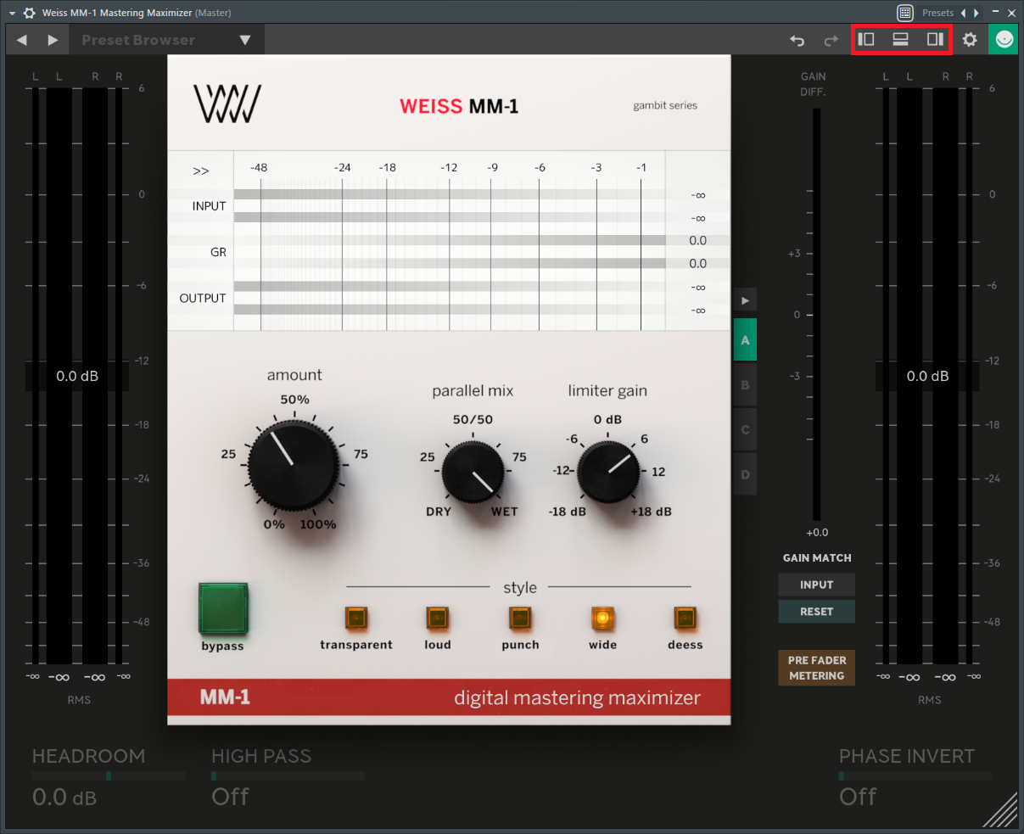Click the PHASE INVERT slider
The width and height of the screenshot is (1024, 834).
pos(915,775)
